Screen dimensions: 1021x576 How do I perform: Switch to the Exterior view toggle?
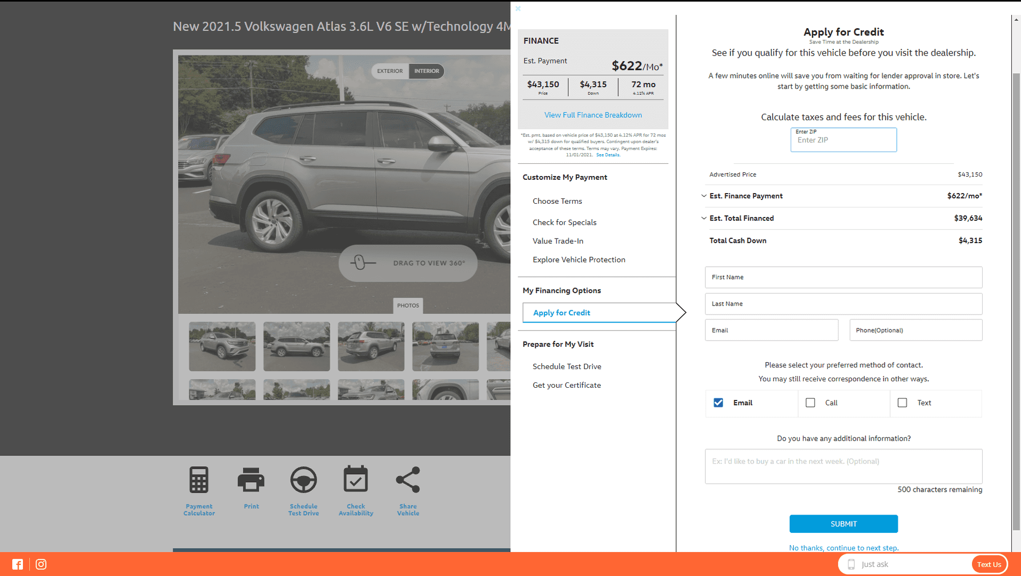click(x=390, y=71)
